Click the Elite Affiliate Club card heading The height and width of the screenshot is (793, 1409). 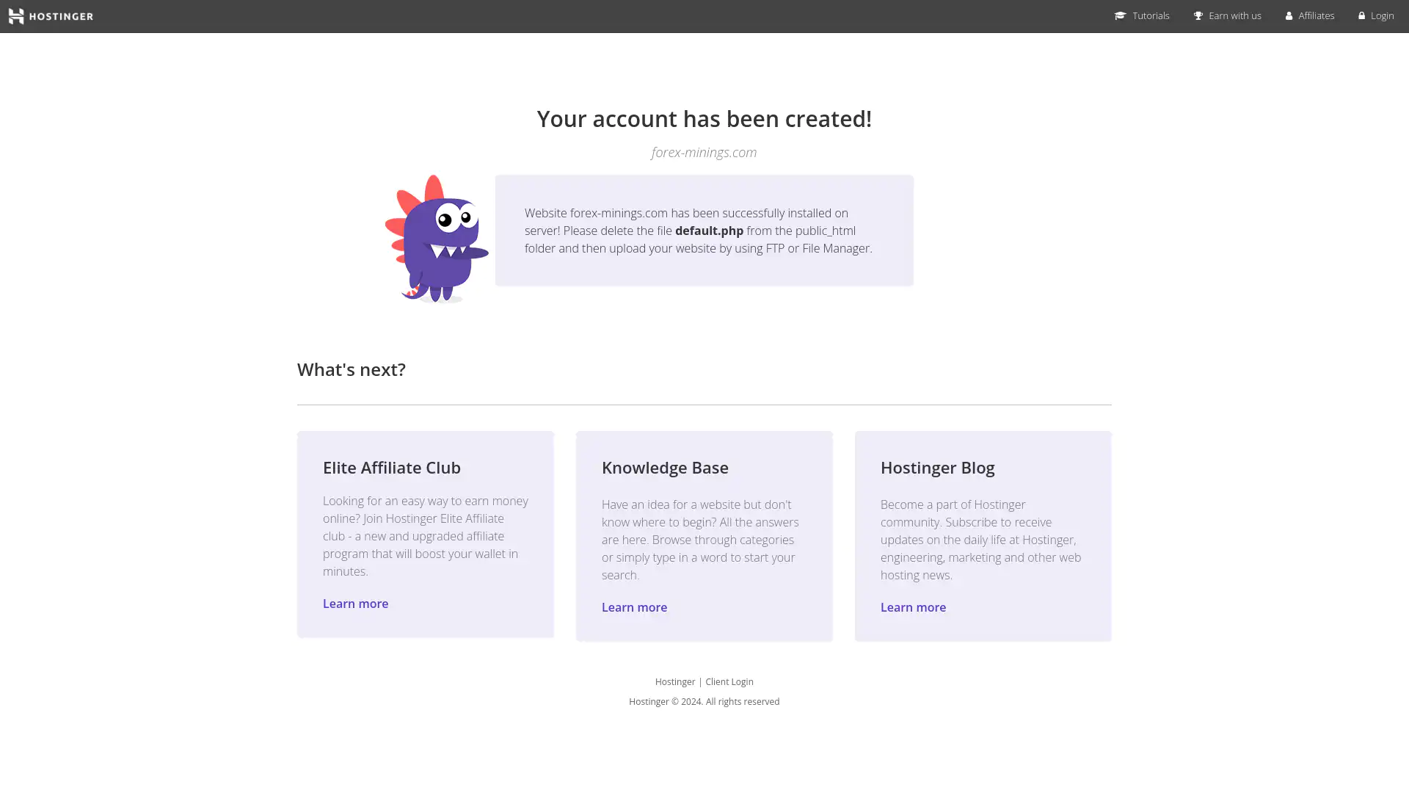(391, 467)
